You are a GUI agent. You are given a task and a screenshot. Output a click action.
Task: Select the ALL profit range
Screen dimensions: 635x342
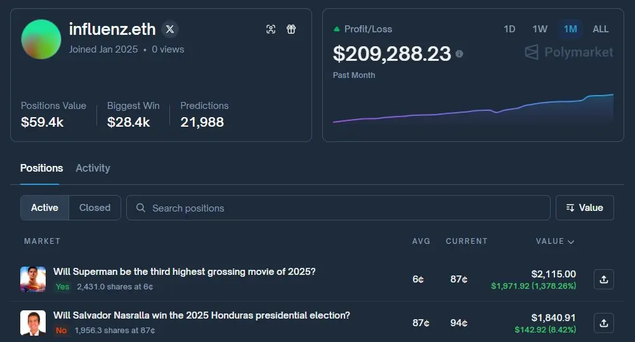click(x=601, y=29)
